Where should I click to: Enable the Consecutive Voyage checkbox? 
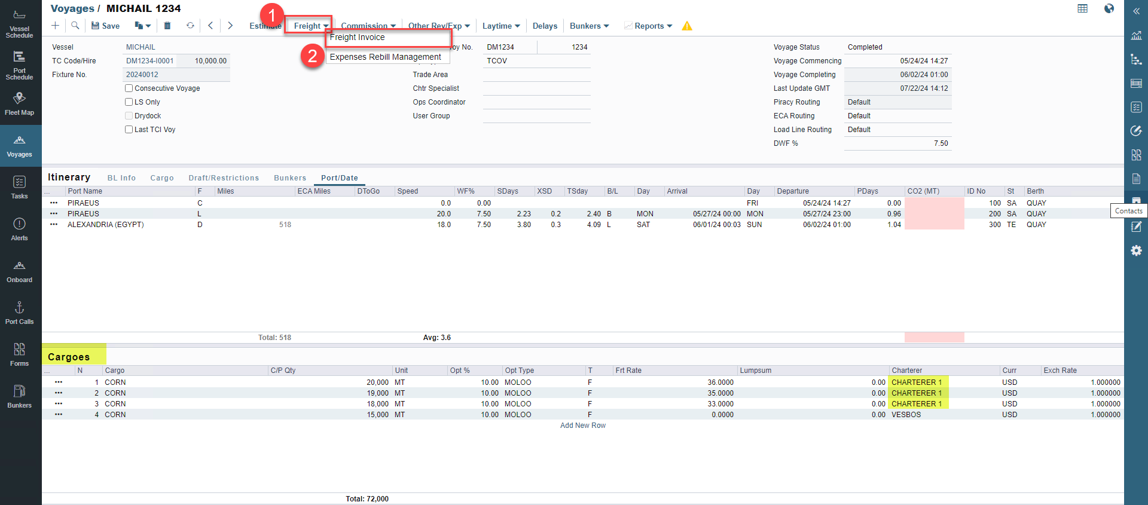[x=129, y=88]
